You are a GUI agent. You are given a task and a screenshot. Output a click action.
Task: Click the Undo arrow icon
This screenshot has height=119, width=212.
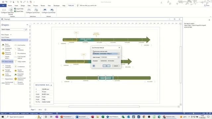point(6,2)
